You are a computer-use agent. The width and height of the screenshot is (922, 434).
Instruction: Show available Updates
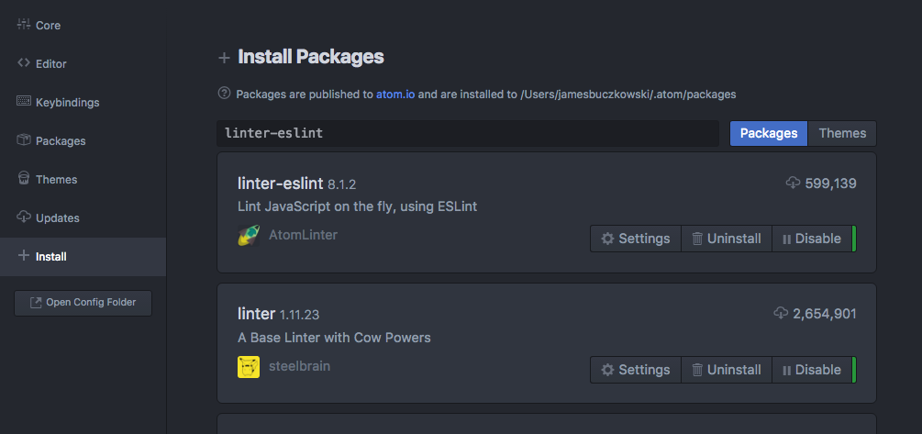[57, 217]
